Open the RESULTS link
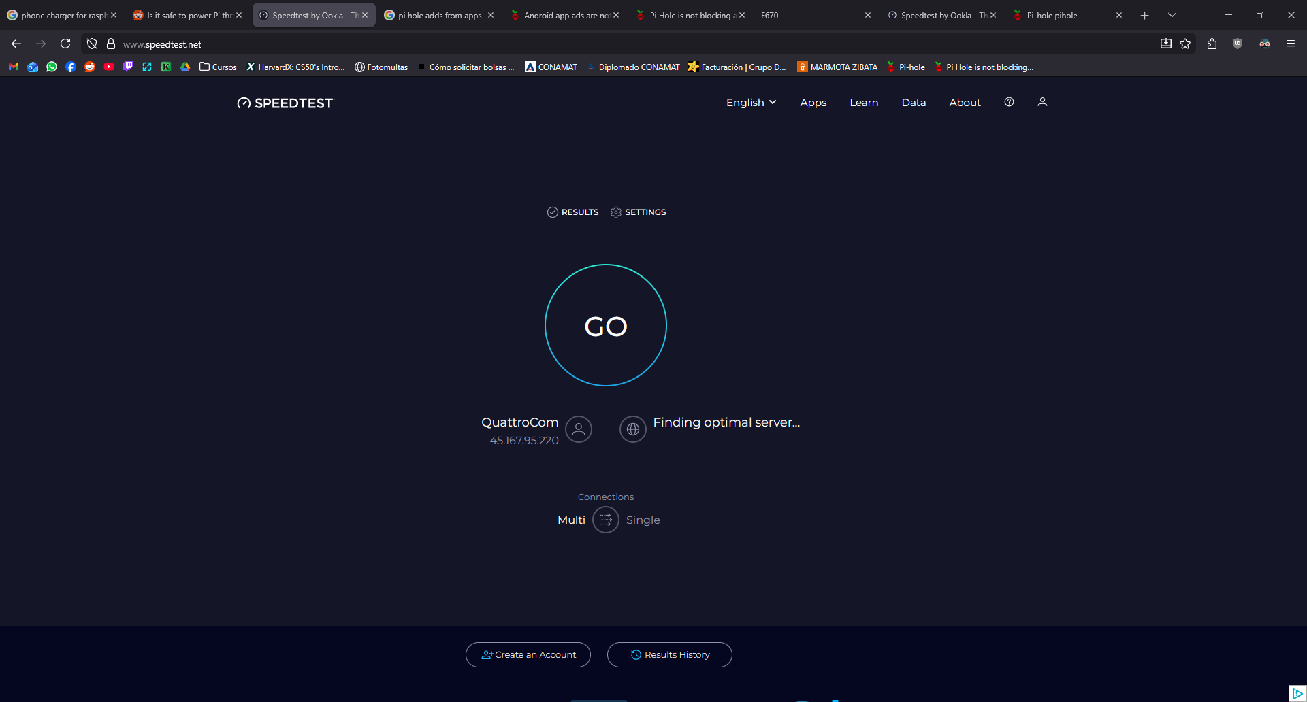1307x702 pixels. 572,212
